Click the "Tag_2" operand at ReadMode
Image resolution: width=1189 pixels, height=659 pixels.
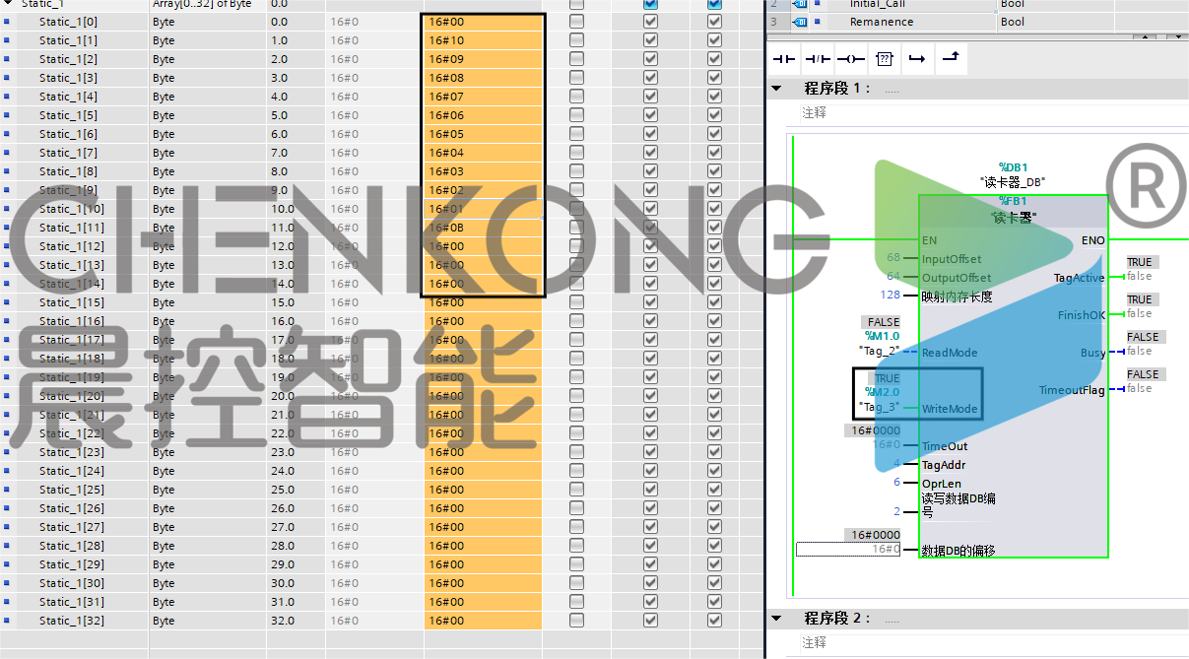[880, 351]
